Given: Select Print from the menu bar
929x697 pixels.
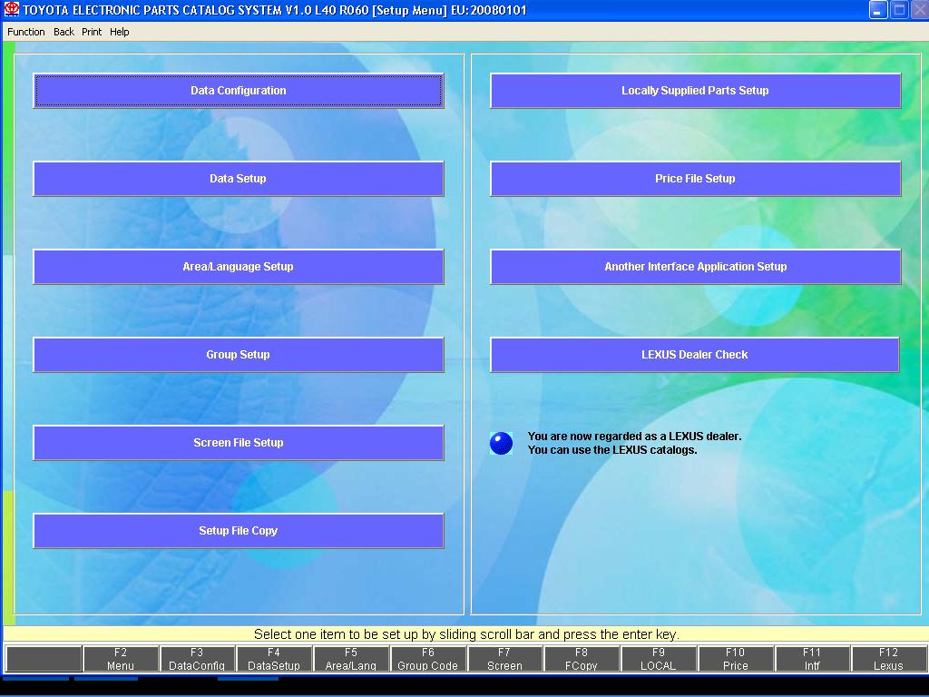Looking at the screenshot, I should pos(92,32).
